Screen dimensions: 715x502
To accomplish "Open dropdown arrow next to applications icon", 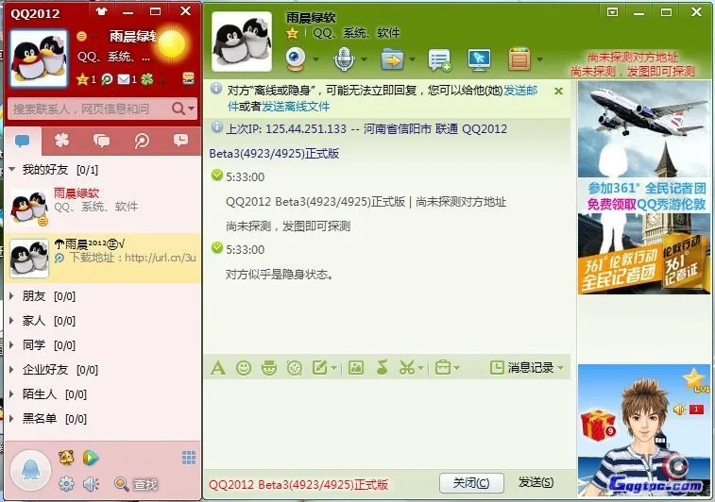I will [x=540, y=59].
